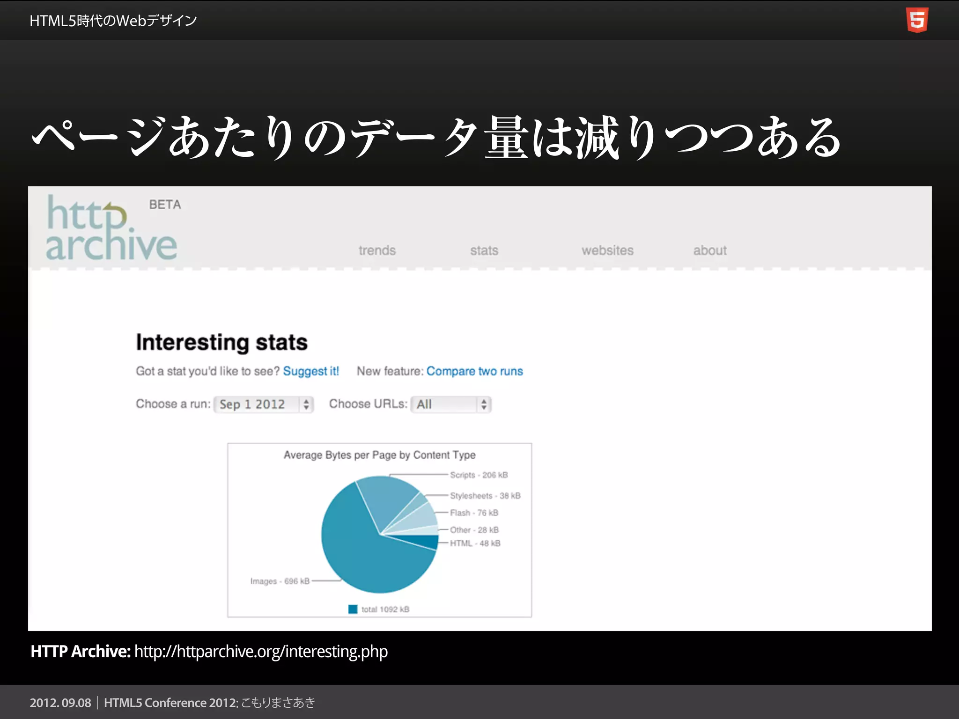Click the httparchive.org/interesting.php URL caption
Viewport: 959px width, 719px height.
pyautogui.click(x=261, y=652)
